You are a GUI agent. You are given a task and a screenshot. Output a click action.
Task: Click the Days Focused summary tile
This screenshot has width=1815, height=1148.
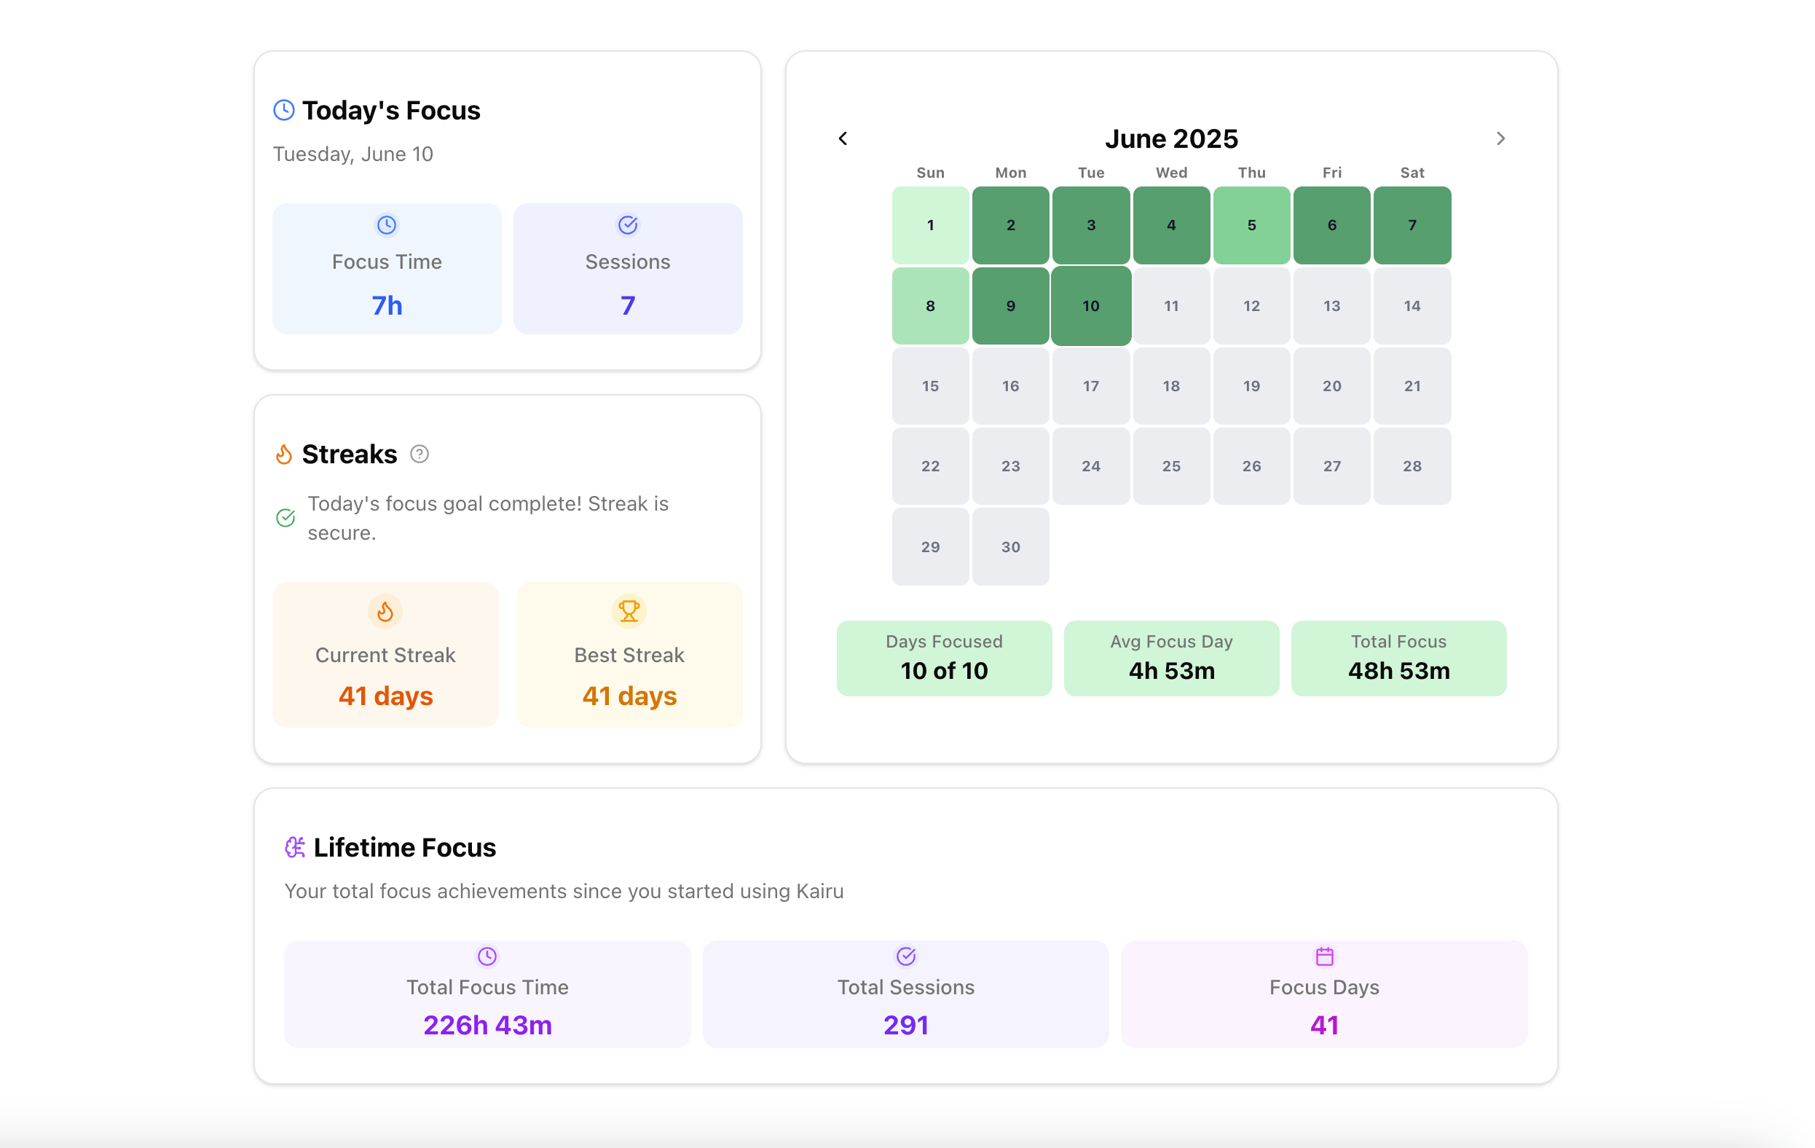pyautogui.click(x=944, y=657)
